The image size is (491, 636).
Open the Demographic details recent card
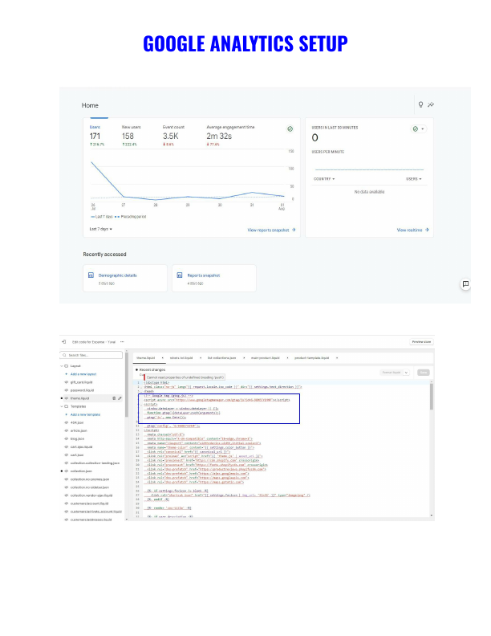125,278
